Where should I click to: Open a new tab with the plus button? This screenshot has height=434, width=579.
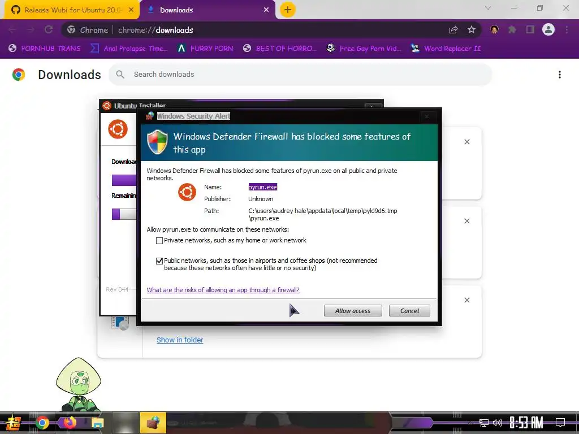tap(288, 10)
